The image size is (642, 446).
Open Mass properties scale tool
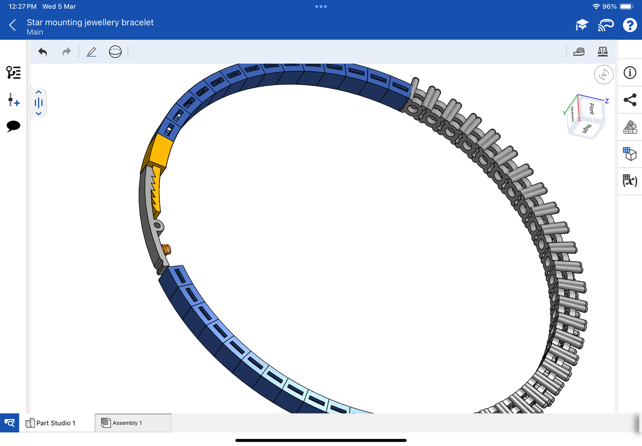pyautogui.click(x=602, y=52)
